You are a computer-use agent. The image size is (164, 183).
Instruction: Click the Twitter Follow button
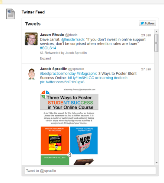pos(147,23)
